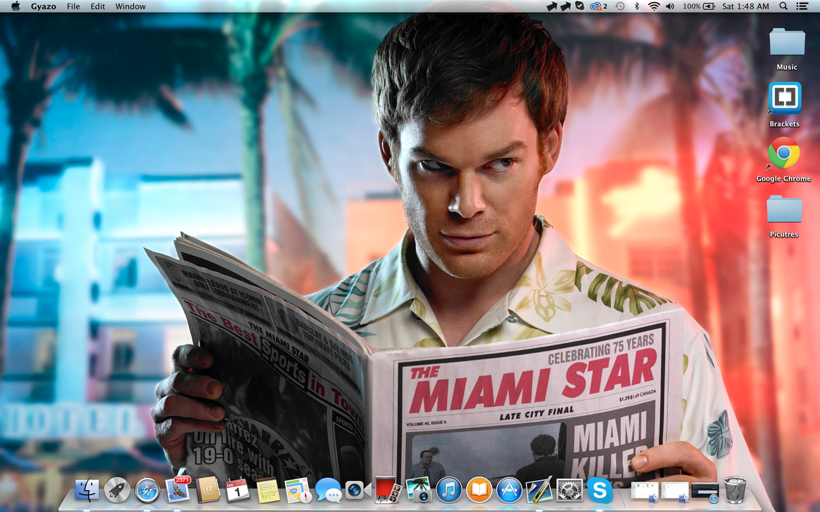Open the yellow Notes app in dock
The image size is (820, 512).
(x=268, y=490)
